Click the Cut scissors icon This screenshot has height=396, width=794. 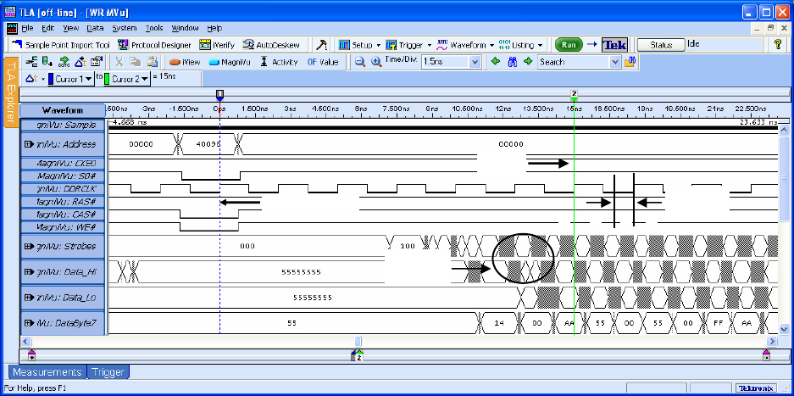119,62
